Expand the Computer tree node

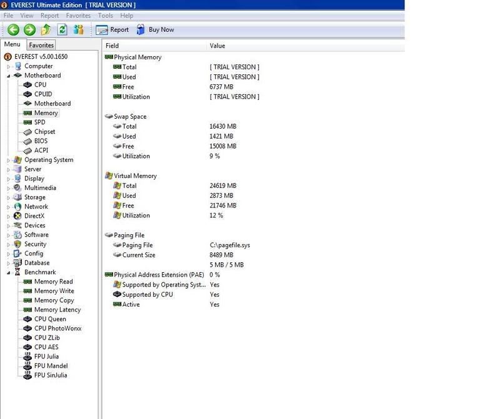coord(9,67)
